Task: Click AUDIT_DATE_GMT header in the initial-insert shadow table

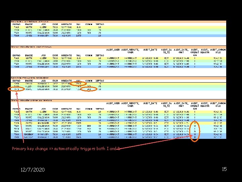Action: tap(181, 51)
